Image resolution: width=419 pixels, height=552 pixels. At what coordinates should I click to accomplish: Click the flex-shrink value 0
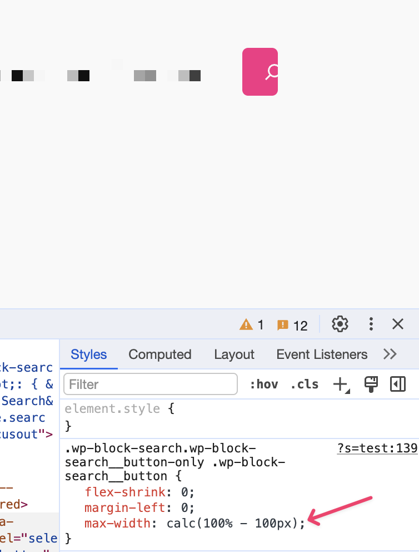[184, 492]
